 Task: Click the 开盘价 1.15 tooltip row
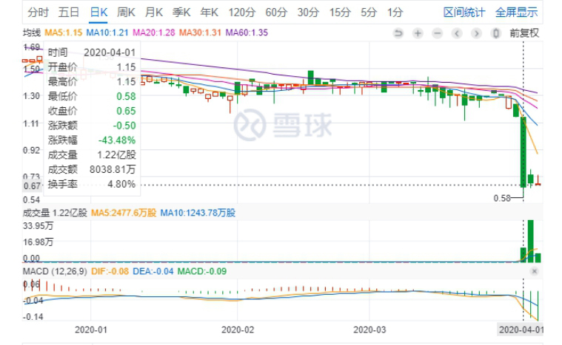pos(92,66)
